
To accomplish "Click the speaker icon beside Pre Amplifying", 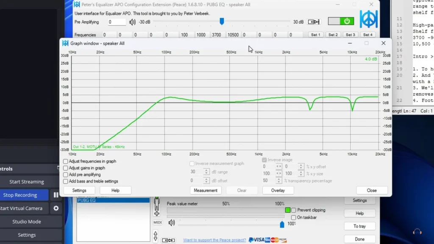I will point(132,22).
